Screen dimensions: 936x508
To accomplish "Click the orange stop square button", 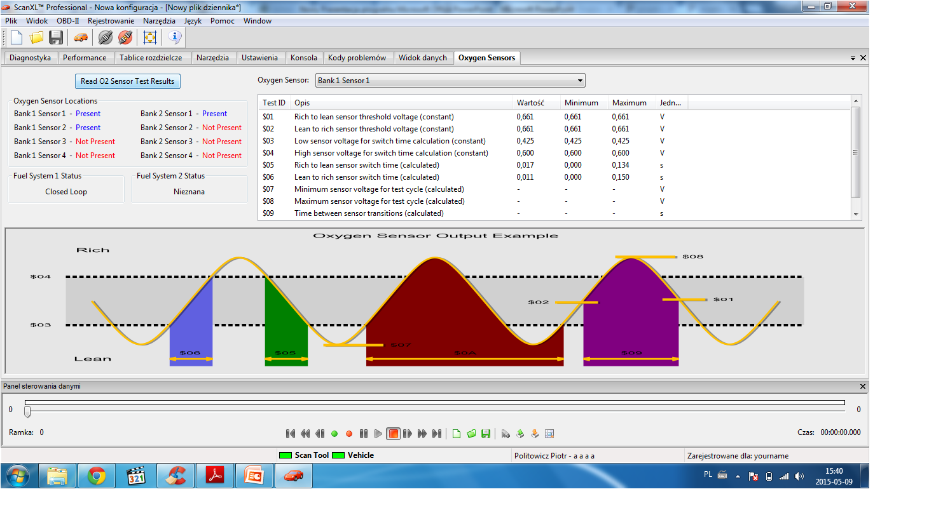I will coord(394,434).
